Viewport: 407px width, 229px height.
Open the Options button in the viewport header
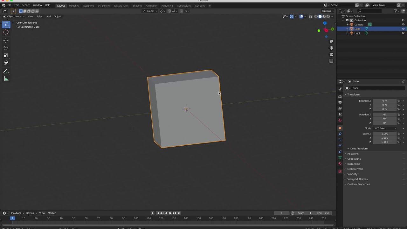tap(328, 11)
